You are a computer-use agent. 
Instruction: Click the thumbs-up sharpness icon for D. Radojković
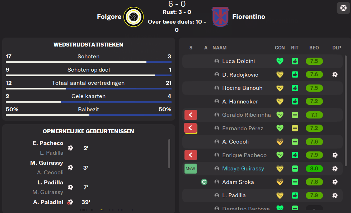tap(295, 74)
